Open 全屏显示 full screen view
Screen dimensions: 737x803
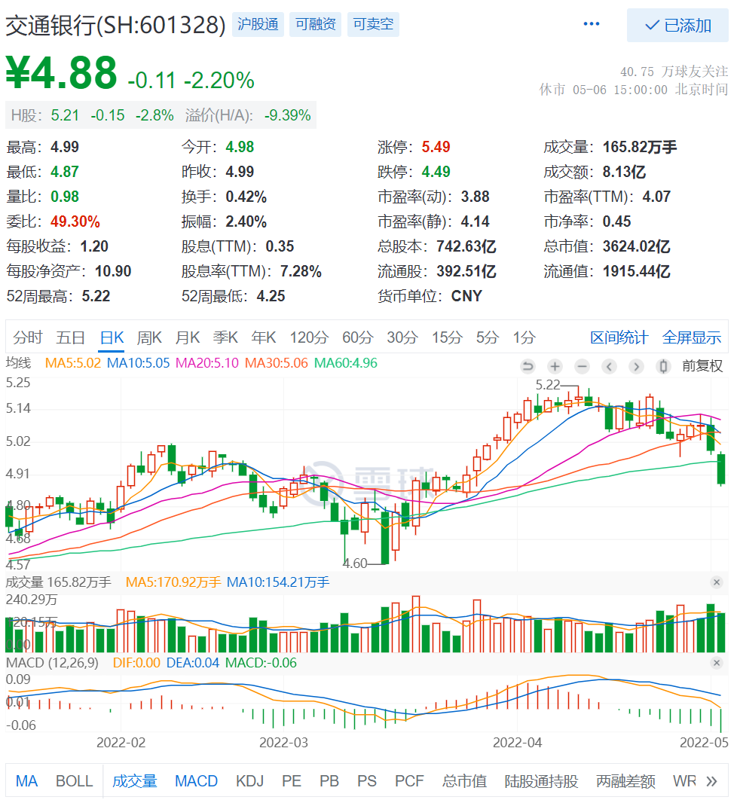tap(692, 337)
